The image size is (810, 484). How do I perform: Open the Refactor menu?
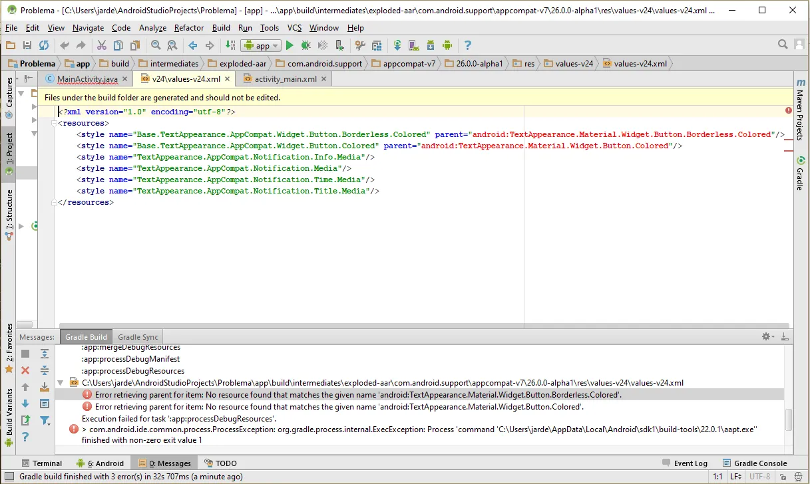coord(189,28)
